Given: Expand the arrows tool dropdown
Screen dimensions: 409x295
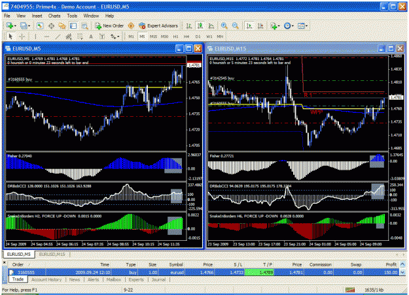Looking at the screenshot, I should point(118,37).
